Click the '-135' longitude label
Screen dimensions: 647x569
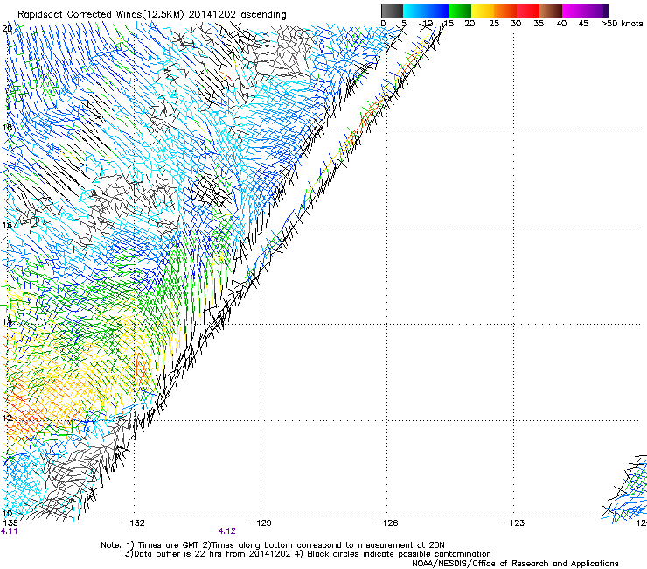(9, 523)
